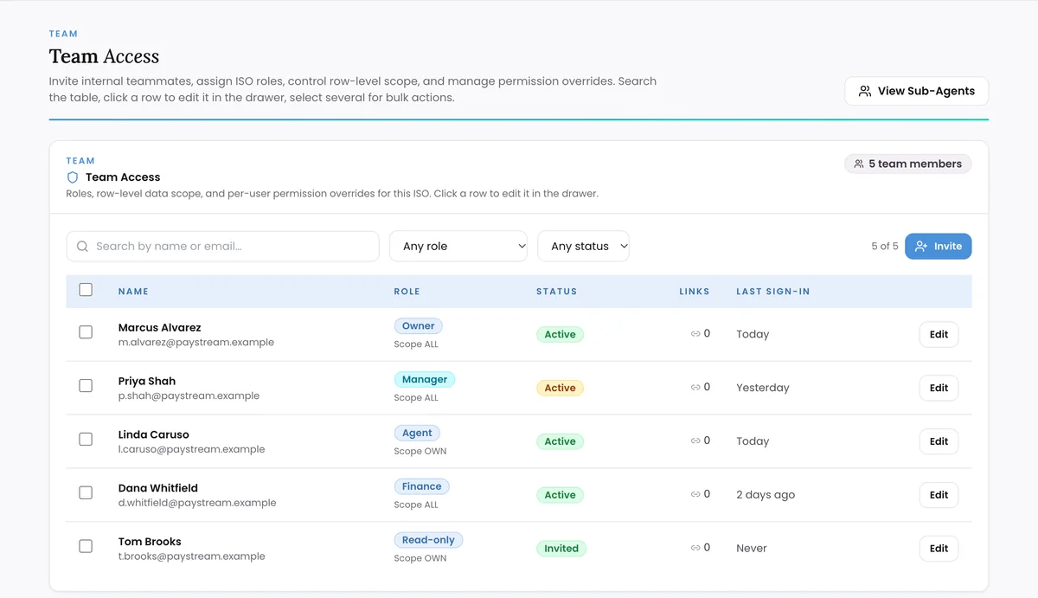Click Priya Shah's yellow Active badge
This screenshot has height=598, width=1038.
click(560, 389)
